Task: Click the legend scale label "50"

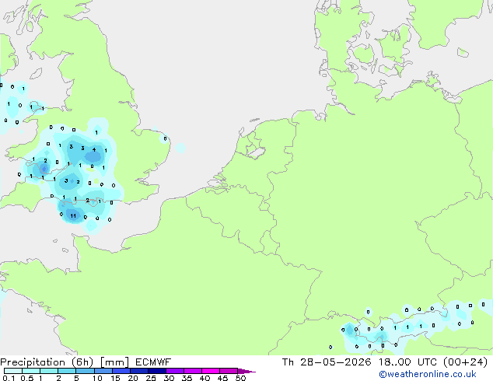Action: pos(240,378)
